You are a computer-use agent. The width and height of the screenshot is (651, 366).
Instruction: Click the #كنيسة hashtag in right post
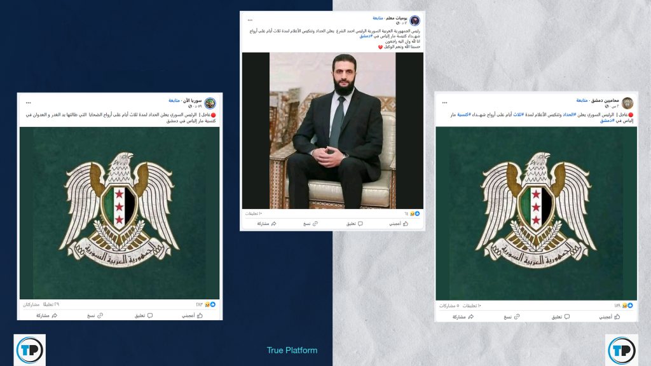point(463,114)
